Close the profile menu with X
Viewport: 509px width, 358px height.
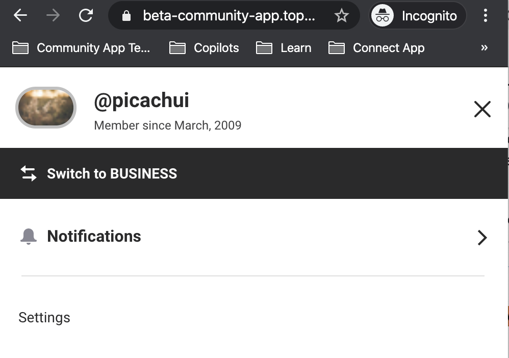pyautogui.click(x=482, y=109)
